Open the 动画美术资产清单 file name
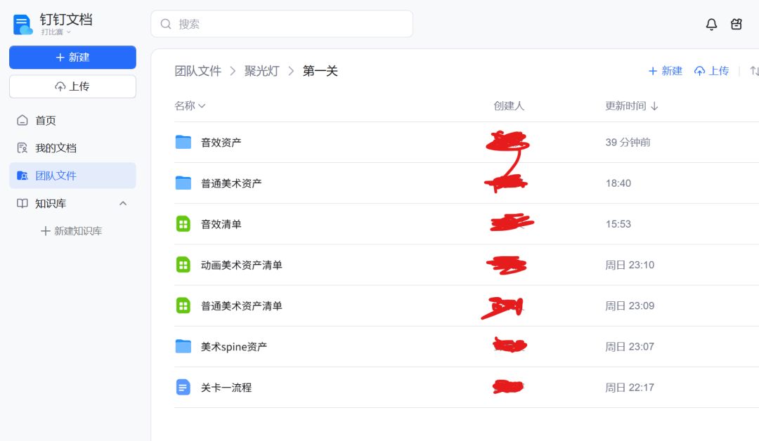The height and width of the screenshot is (441, 759). 241,265
